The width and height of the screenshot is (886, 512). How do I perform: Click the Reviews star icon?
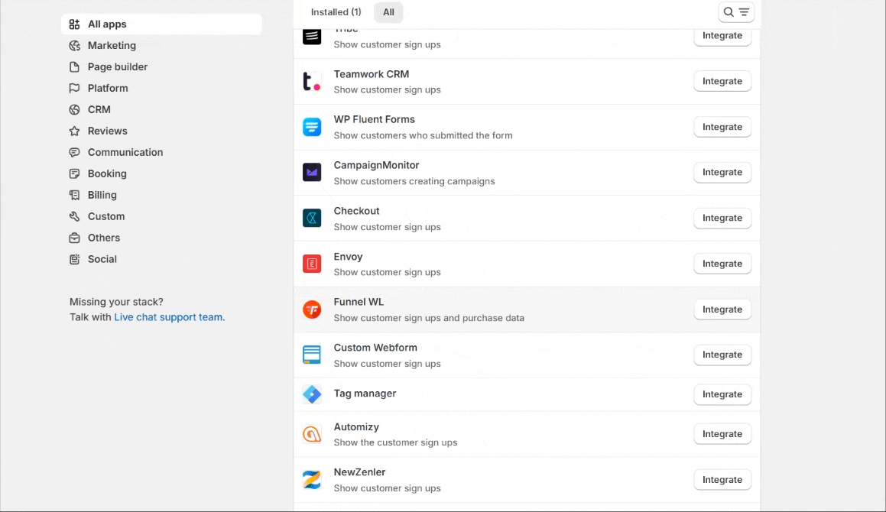74,131
